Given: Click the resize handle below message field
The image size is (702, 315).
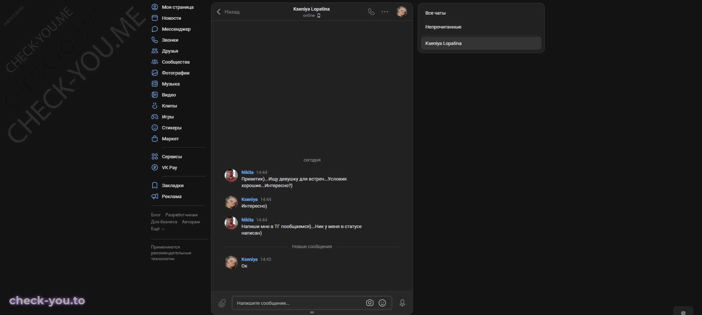Looking at the screenshot, I should [x=312, y=312].
